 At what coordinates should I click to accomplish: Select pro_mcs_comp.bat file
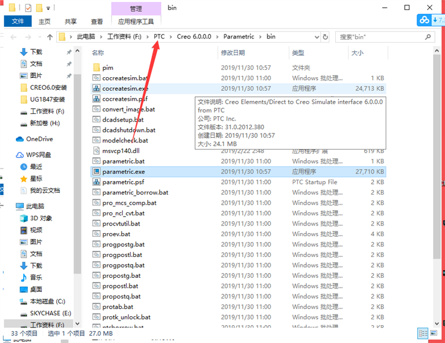coord(129,203)
